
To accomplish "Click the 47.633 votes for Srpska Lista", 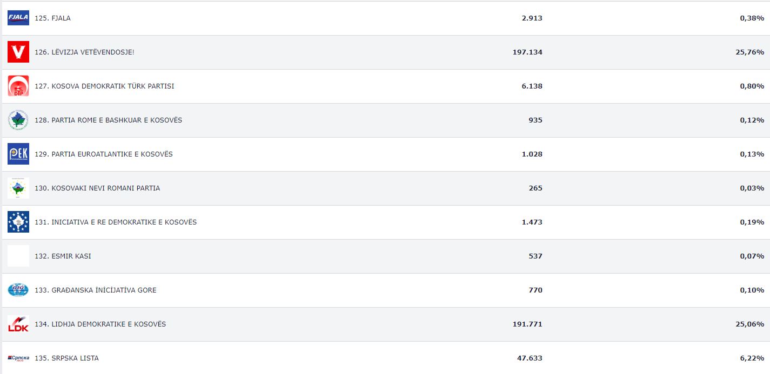I will pos(530,358).
